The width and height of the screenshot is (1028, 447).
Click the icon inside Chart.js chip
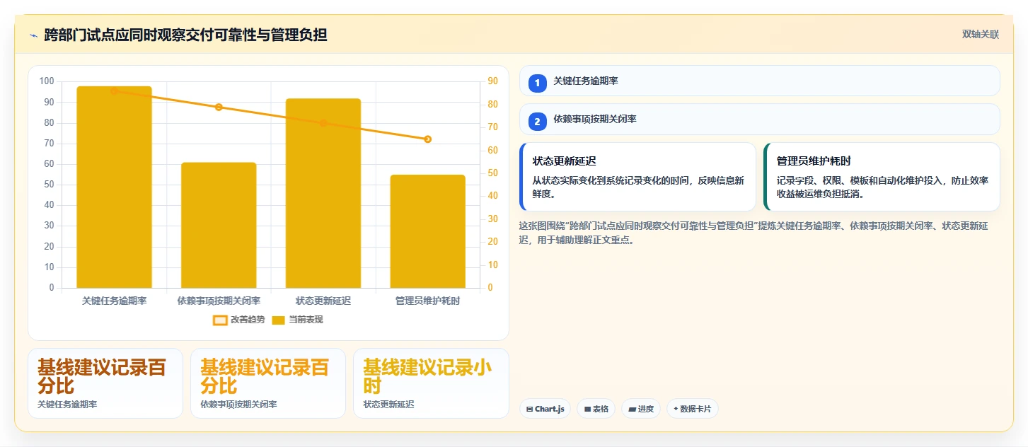(x=529, y=409)
